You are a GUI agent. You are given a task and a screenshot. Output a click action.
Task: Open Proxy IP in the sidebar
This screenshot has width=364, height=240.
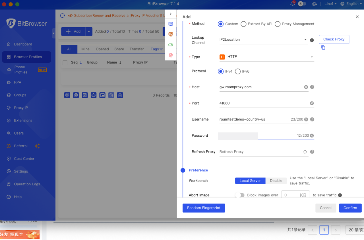pyautogui.click(x=27, y=108)
